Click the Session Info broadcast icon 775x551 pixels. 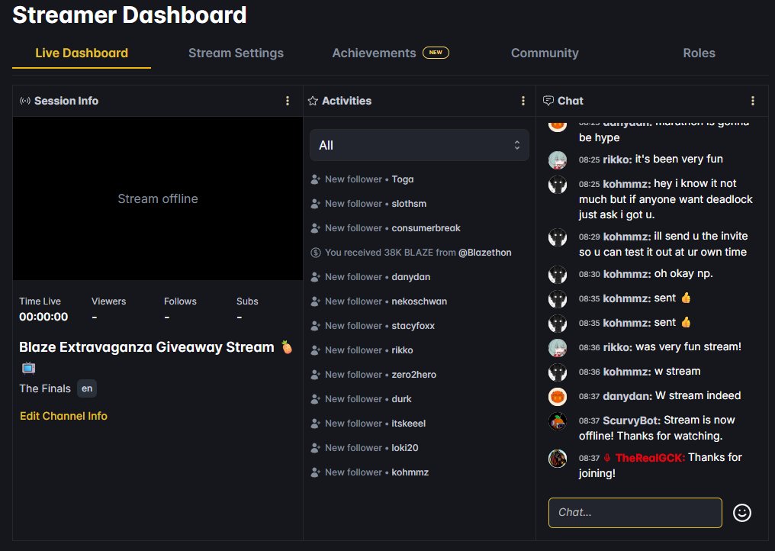tap(24, 101)
